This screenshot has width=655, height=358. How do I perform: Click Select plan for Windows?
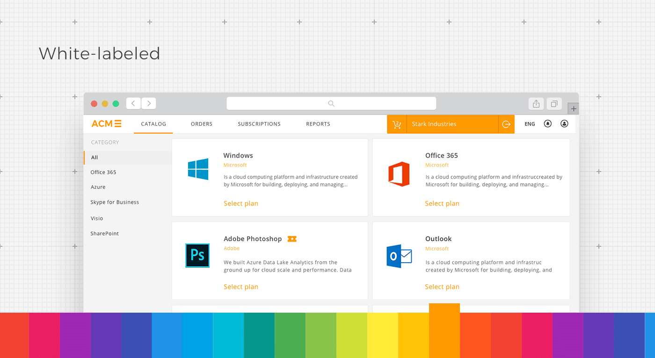[241, 204]
